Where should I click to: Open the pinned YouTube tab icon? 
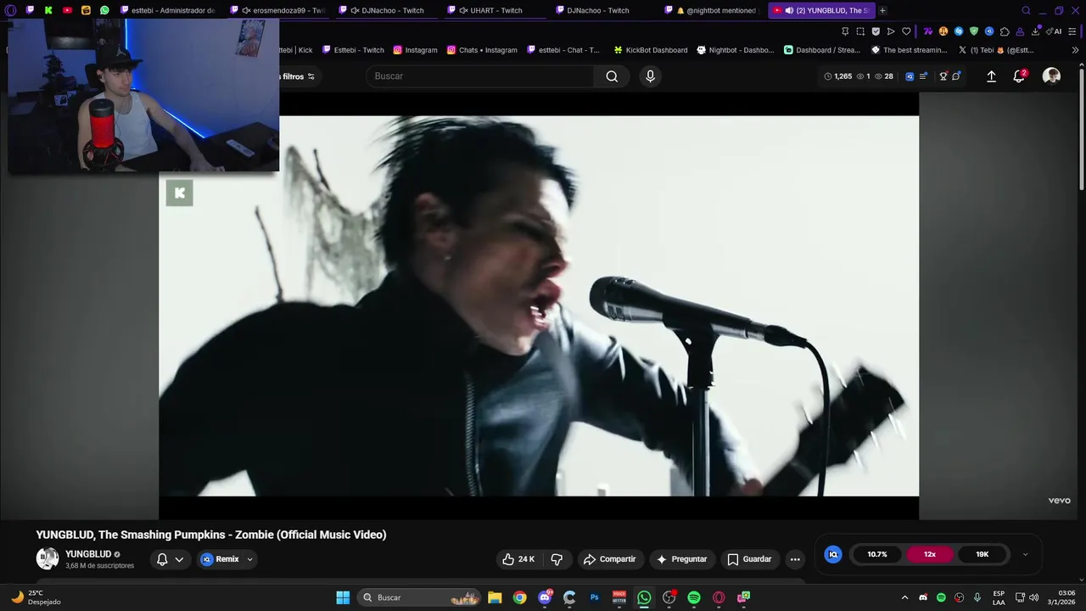67,10
